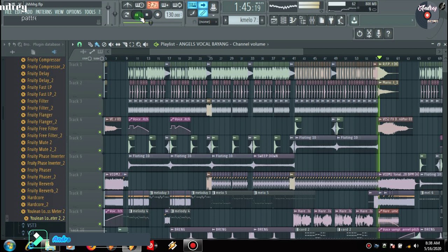Viewport: 448px width, 252px height.
Task: Select the playlist delete tool
Action: tap(104, 44)
